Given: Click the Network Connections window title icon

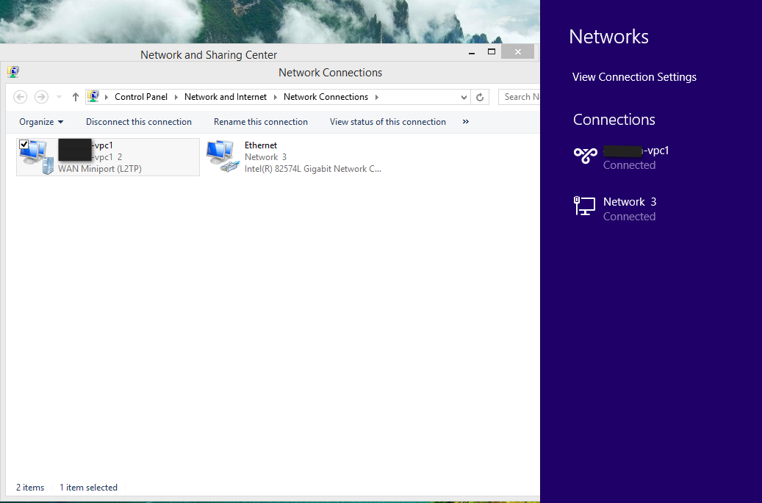Looking at the screenshot, I should pyautogui.click(x=13, y=72).
